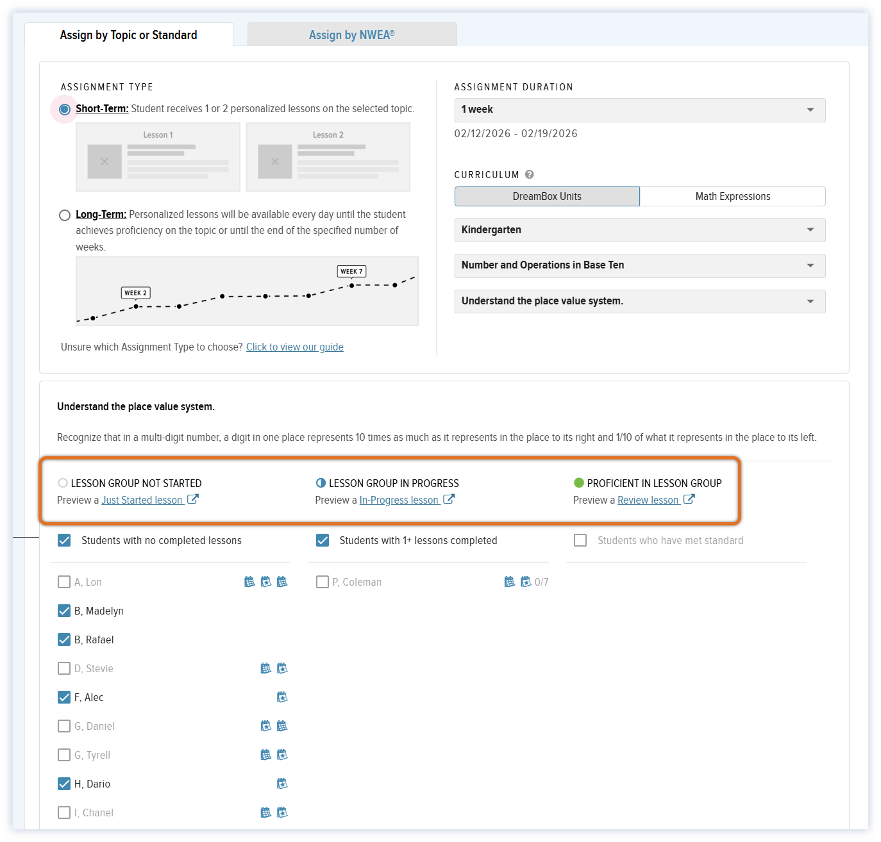Check the box for A, Lon
Screen dimensions: 881x842
click(64, 582)
